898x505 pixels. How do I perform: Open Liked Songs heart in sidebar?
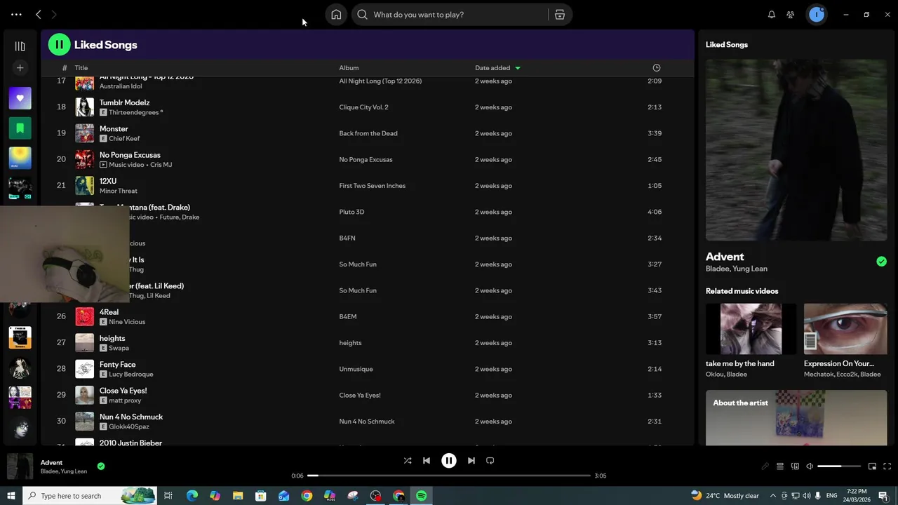(20, 98)
